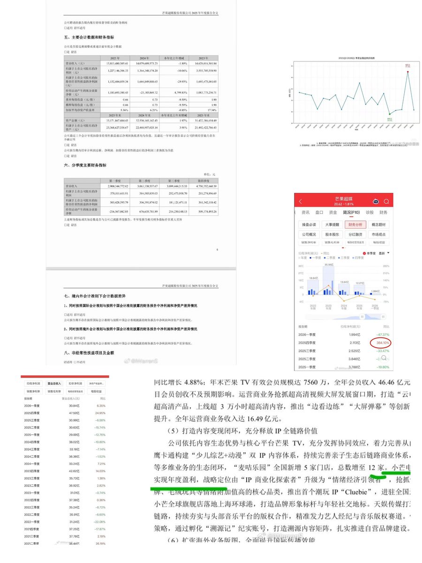422x563 pixels.
Task: Select the 营业总收入 metric tab
Action: coord(54,383)
